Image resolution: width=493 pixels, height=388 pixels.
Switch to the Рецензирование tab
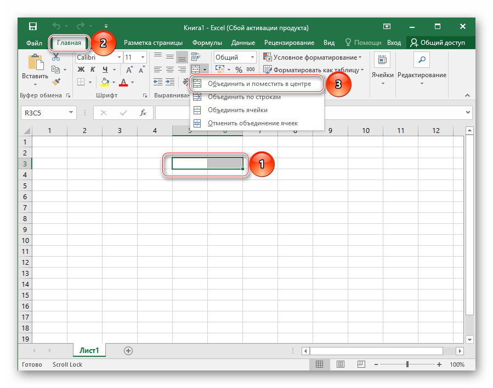pyautogui.click(x=289, y=43)
